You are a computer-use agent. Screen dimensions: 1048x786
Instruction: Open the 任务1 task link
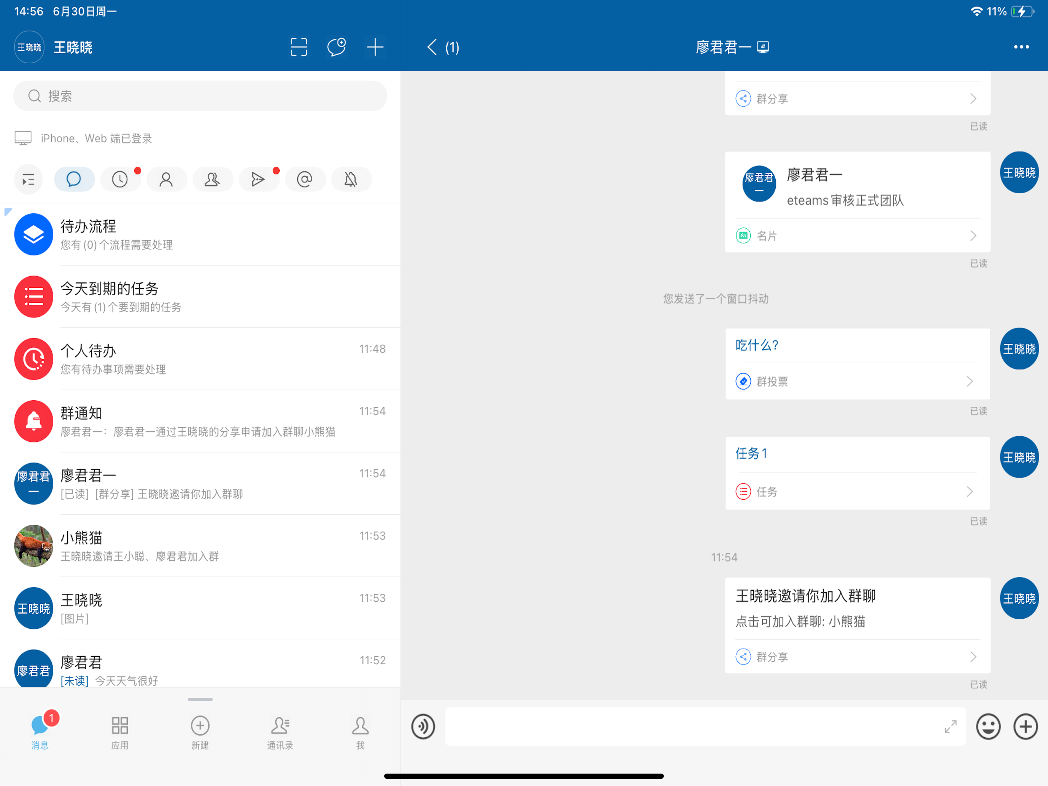tap(751, 454)
